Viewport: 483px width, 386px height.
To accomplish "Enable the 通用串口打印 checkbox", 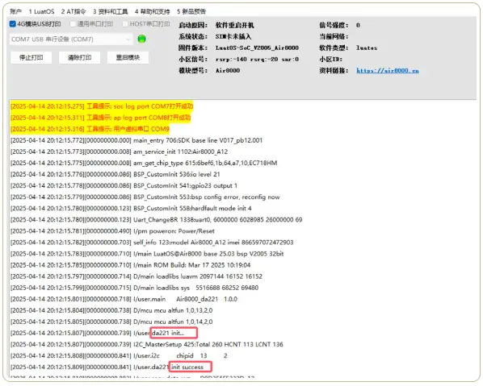I will pyautogui.click(x=73, y=24).
